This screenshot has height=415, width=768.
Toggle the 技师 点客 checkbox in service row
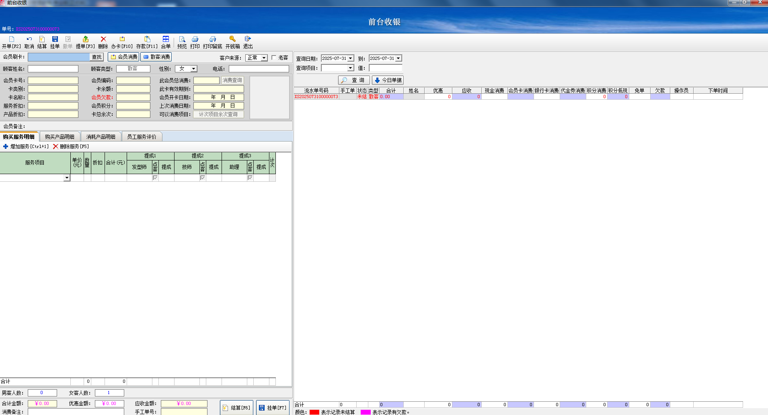203,178
